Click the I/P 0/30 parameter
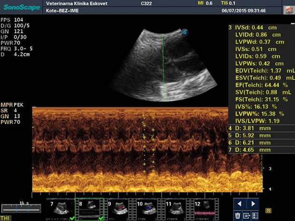This screenshot has width=295, height=221. 14,37
